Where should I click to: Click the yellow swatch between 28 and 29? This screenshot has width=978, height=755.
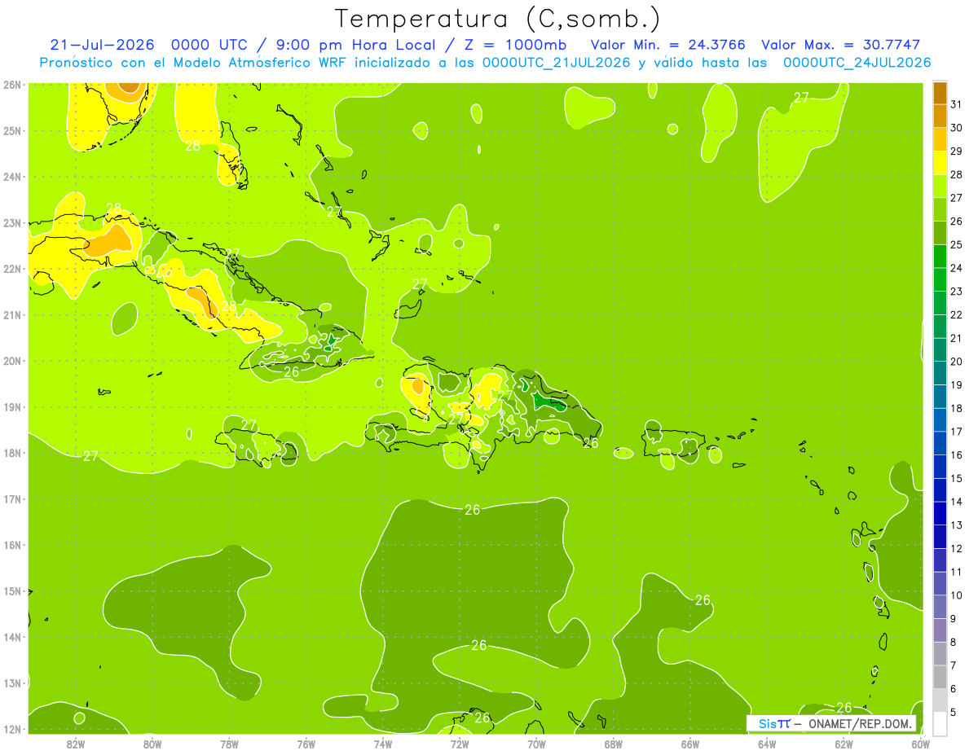pos(940,162)
